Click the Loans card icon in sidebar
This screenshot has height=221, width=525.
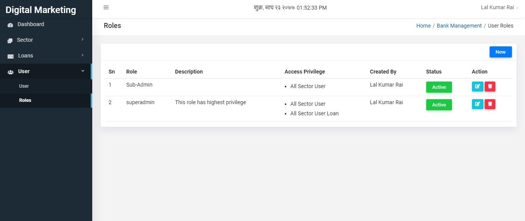pos(10,56)
